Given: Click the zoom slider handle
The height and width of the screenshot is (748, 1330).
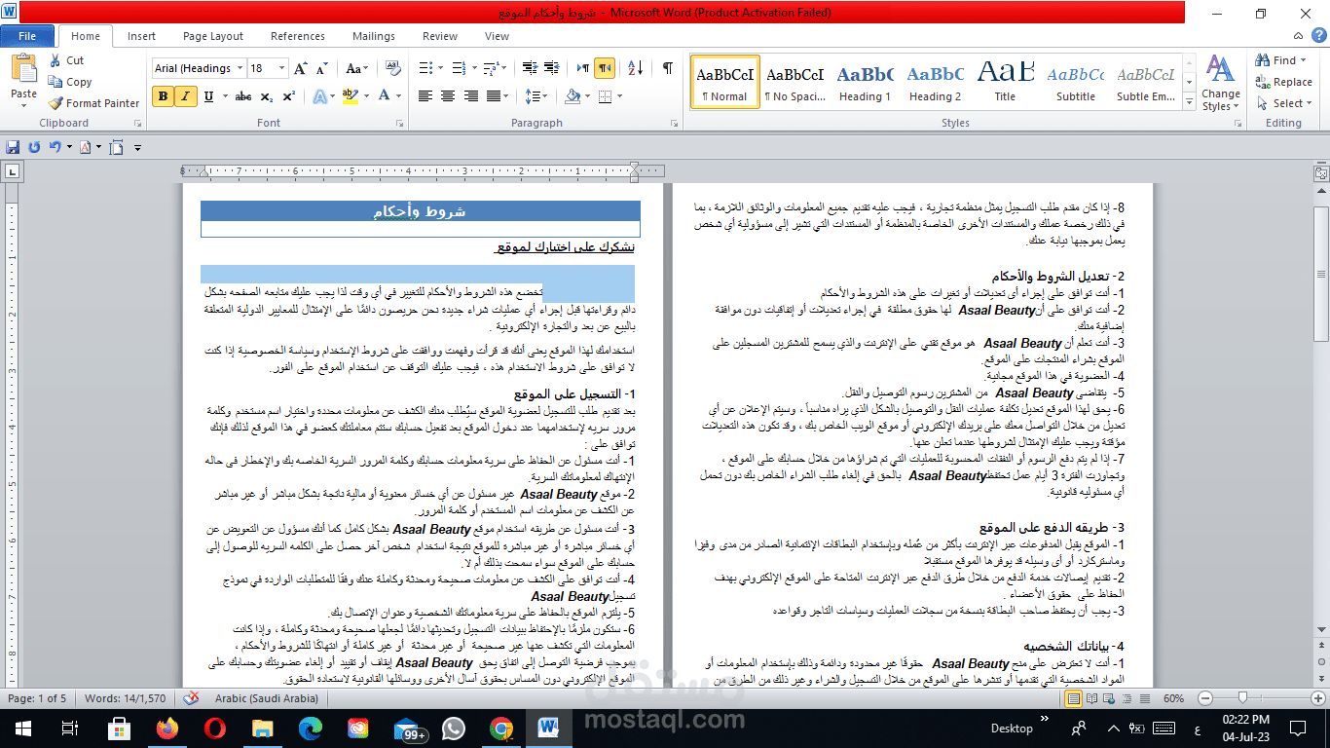Looking at the screenshot, I should click(1243, 698).
